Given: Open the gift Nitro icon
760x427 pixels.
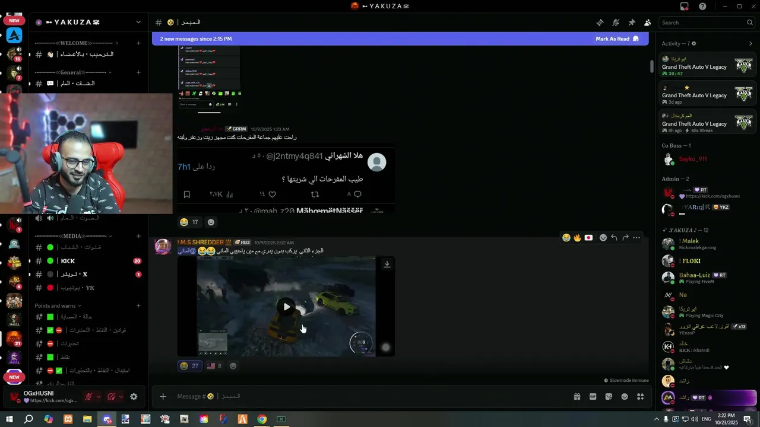Looking at the screenshot, I should (x=577, y=397).
